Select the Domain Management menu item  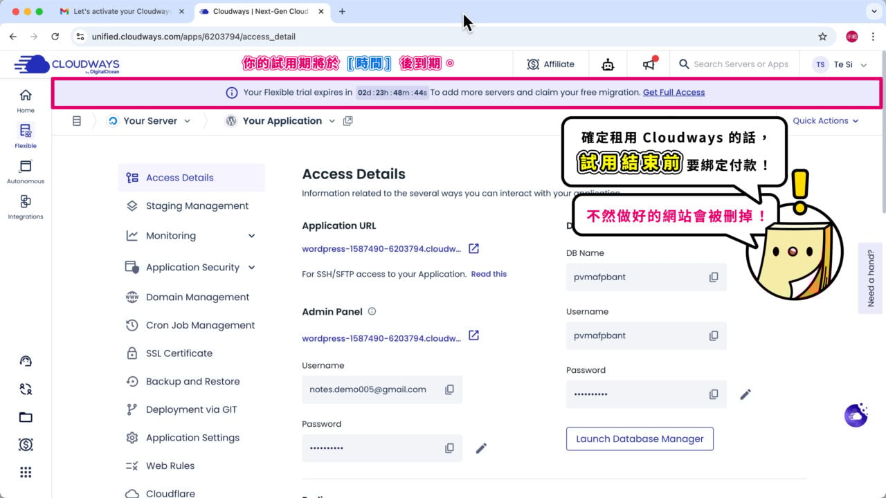[x=198, y=297]
